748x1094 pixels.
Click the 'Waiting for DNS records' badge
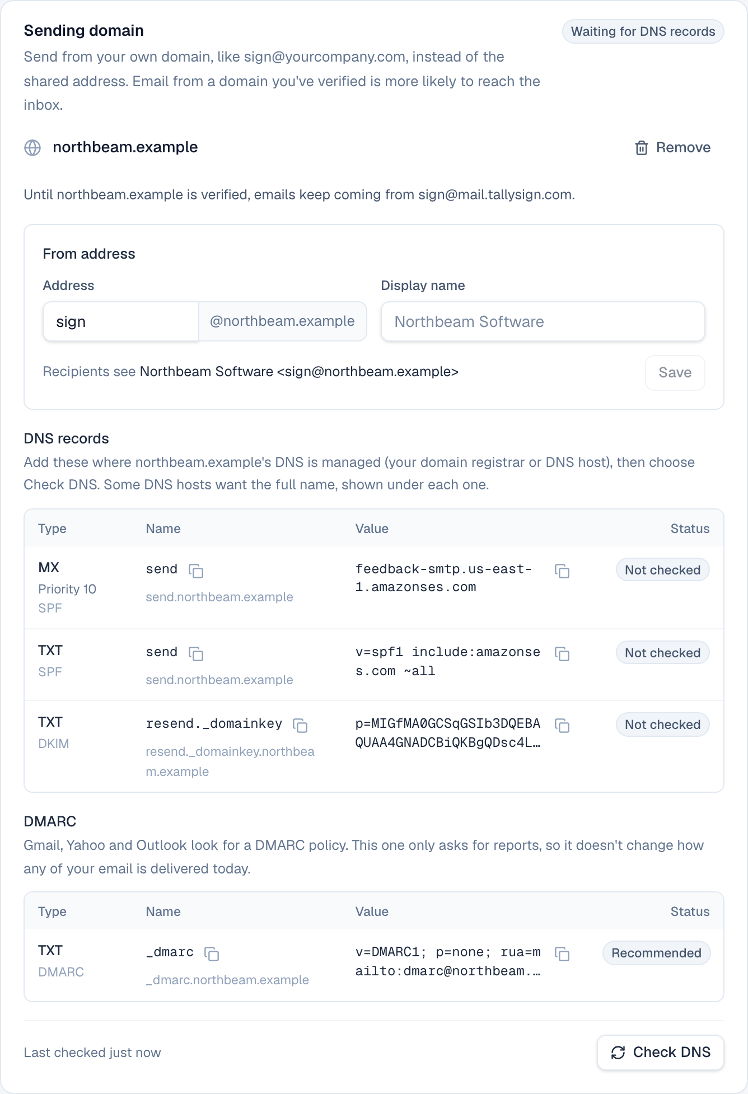click(643, 31)
